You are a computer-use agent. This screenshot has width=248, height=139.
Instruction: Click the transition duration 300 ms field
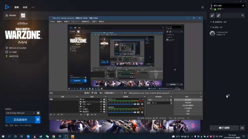click(160, 103)
